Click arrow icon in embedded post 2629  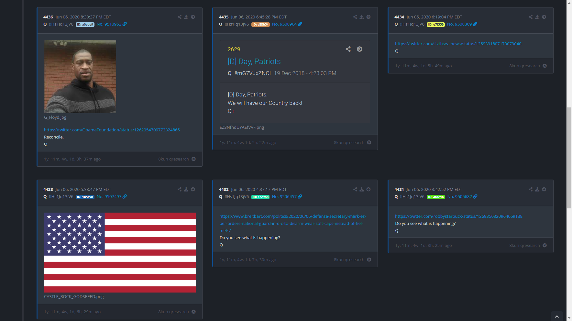pyautogui.click(x=359, y=49)
